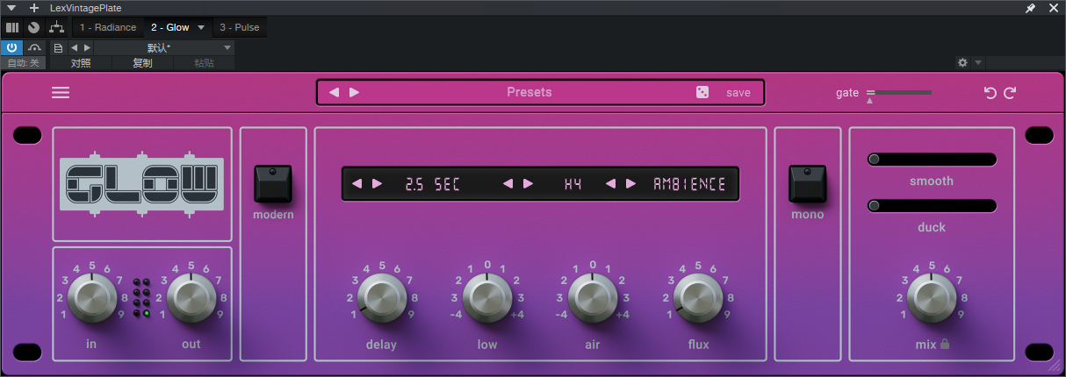Click the flux knob
The image size is (1066, 377).
tap(698, 297)
